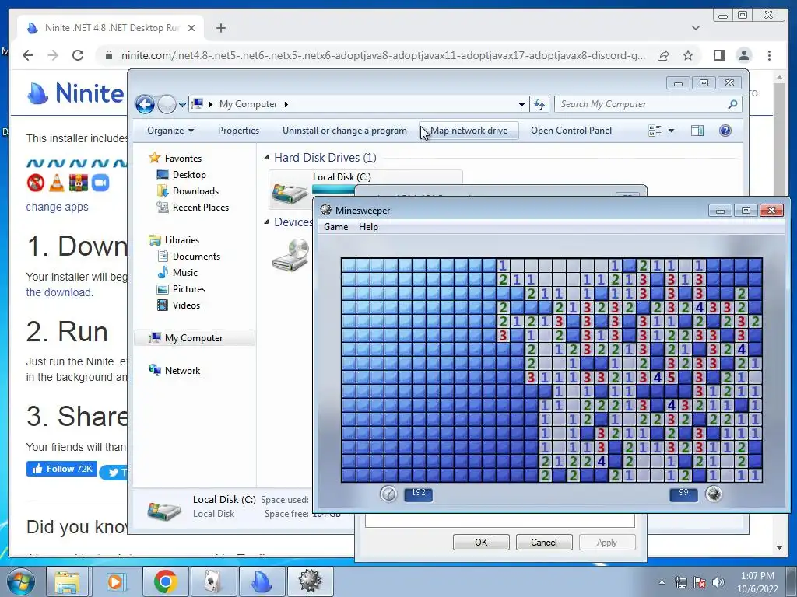Select Desktop under Favorites

click(x=189, y=175)
